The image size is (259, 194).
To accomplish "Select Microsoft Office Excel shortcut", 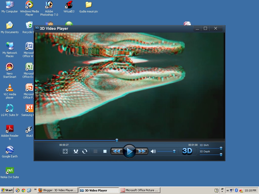I will (29, 70).
